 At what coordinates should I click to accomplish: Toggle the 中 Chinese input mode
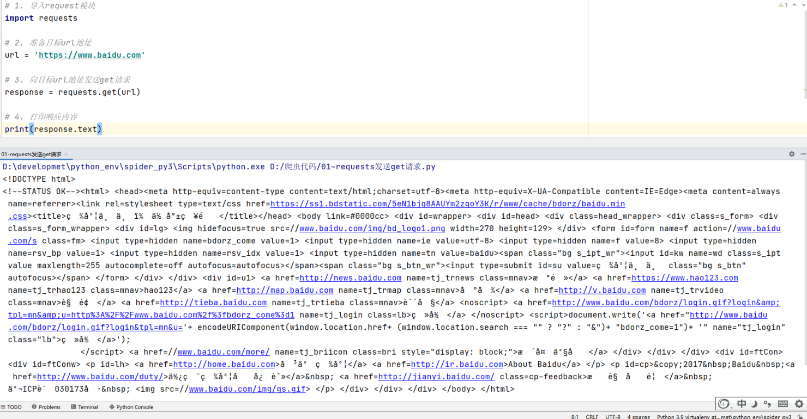[x=742, y=404]
